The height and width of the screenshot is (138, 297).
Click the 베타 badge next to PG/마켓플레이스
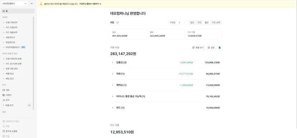pyautogui.click(x=23, y=47)
